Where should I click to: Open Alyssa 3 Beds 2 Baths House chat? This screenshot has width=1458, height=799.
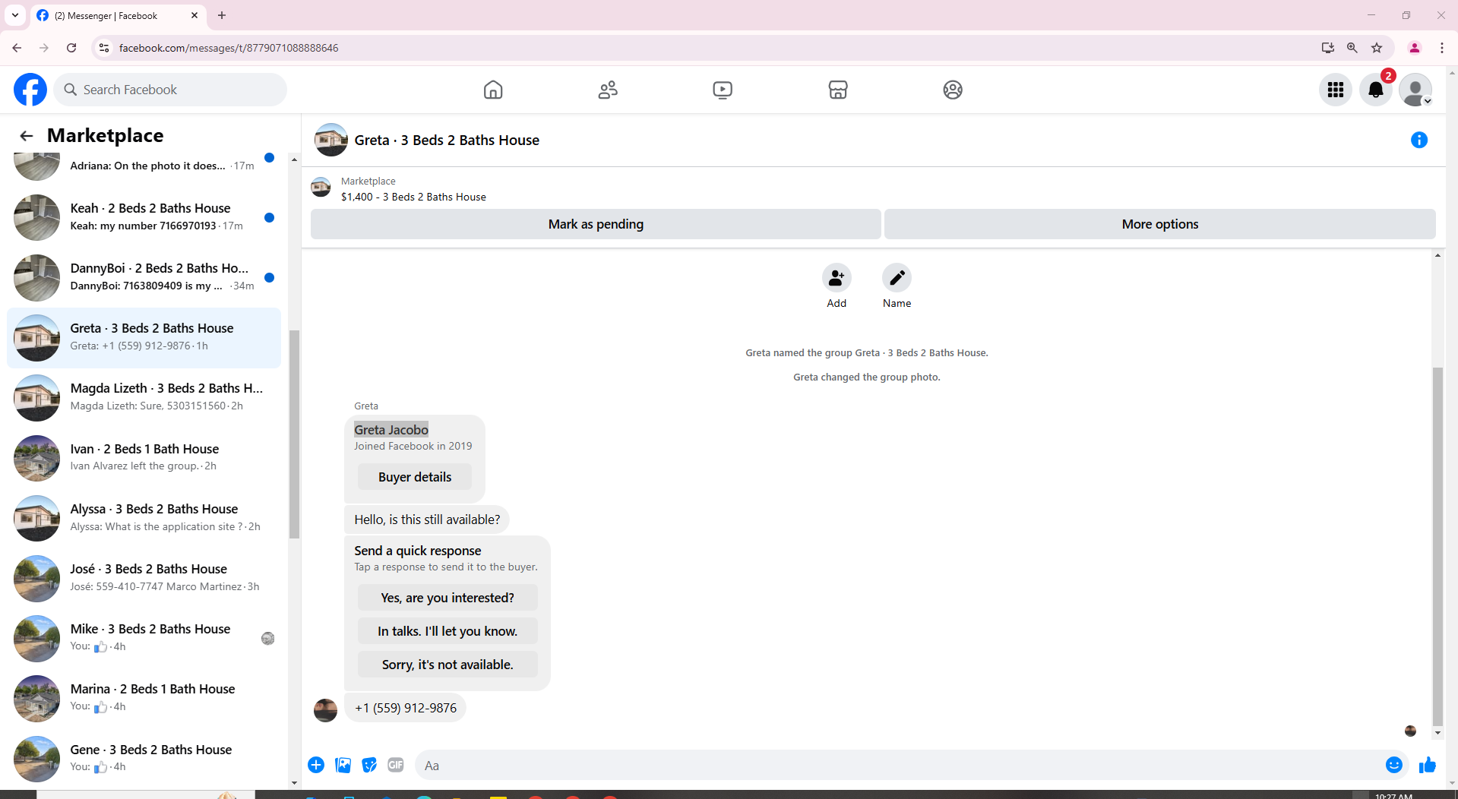[144, 518]
